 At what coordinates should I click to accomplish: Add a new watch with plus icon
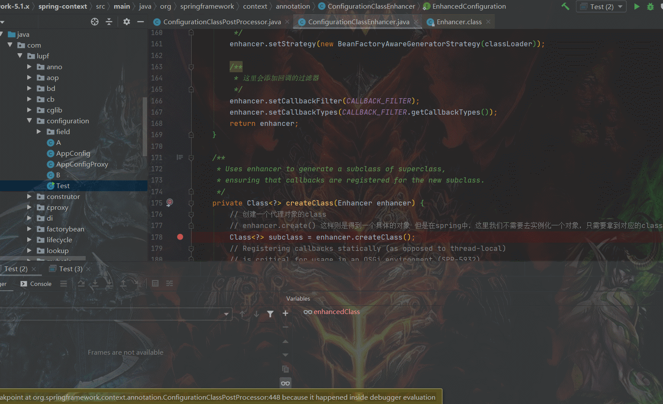pos(285,313)
